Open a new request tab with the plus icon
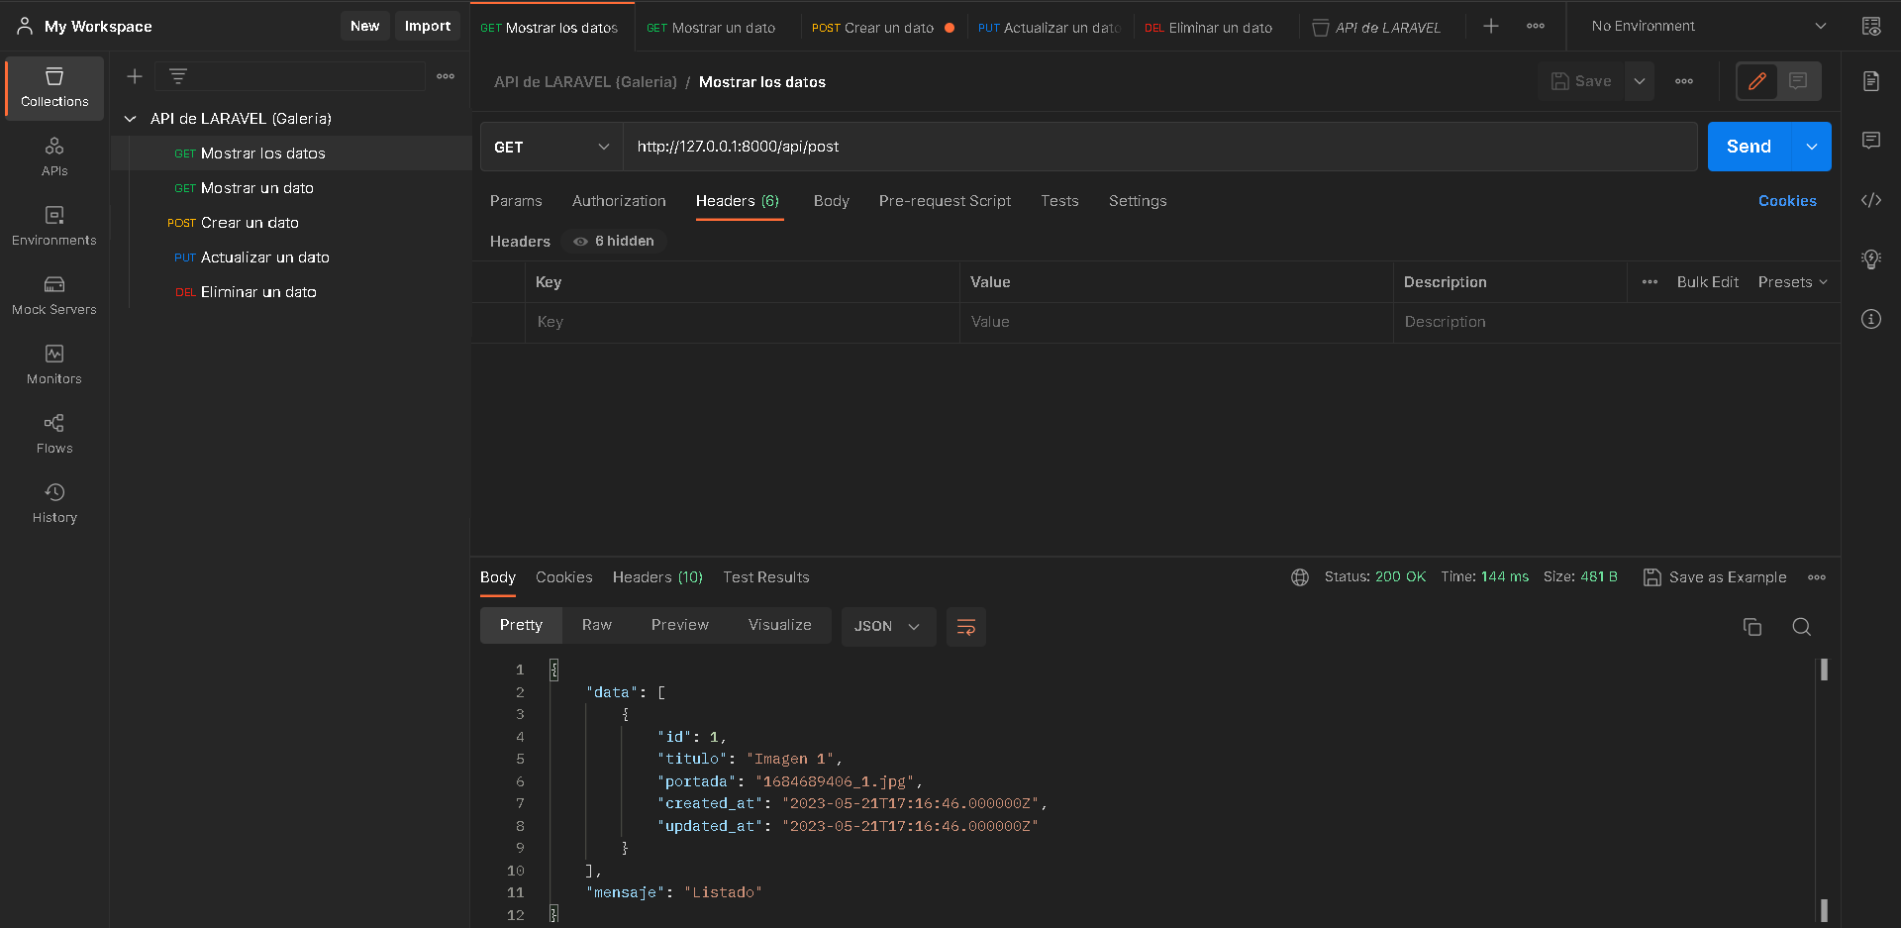The height and width of the screenshot is (928, 1901). (1491, 27)
